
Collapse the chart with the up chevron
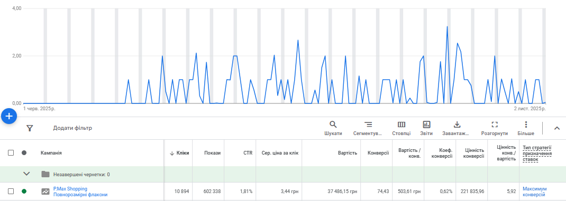click(x=556, y=128)
